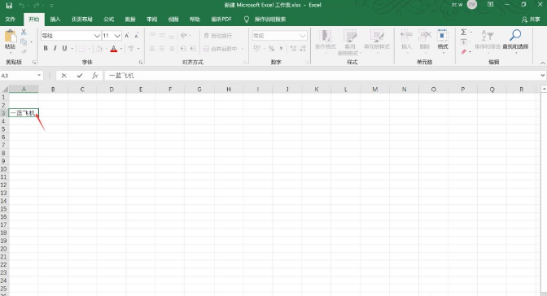Toggle middle align in alignment group
The height and width of the screenshot is (296, 547).
[162, 36]
